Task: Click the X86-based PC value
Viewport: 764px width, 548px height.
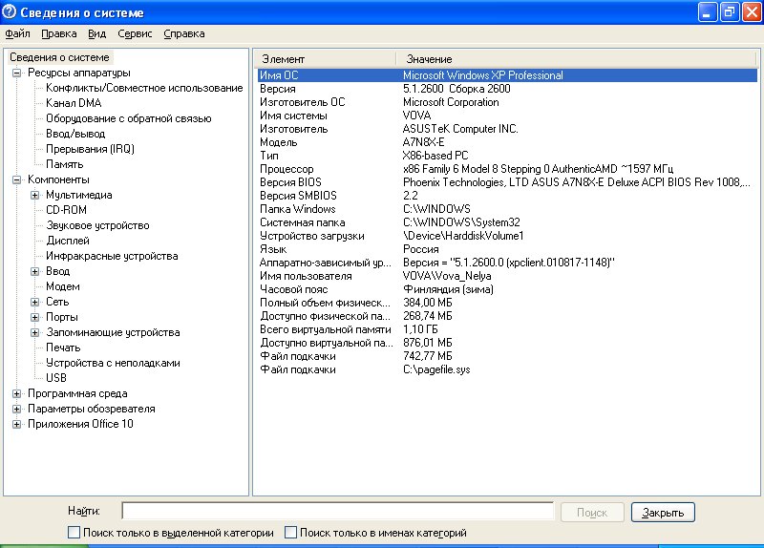Action: (x=435, y=156)
